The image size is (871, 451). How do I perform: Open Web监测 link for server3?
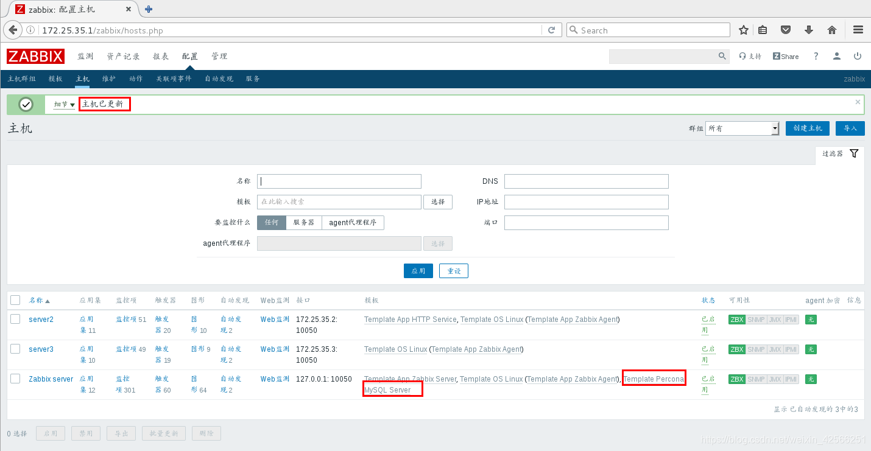click(275, 349)
